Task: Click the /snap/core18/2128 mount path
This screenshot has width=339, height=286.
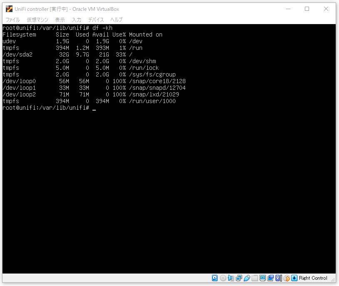Action: (x=157, y=81)
